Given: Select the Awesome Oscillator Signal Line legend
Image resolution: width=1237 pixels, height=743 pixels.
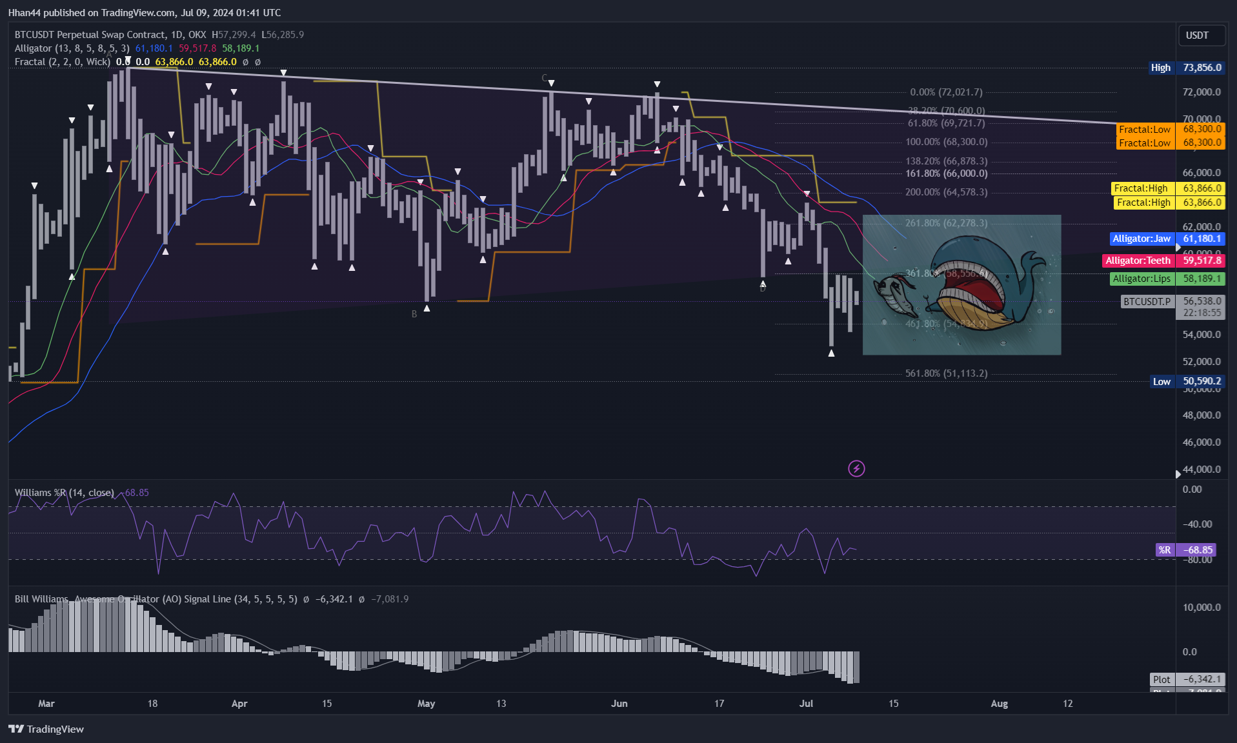Looking at the screenshot, I should click(156, 599).
